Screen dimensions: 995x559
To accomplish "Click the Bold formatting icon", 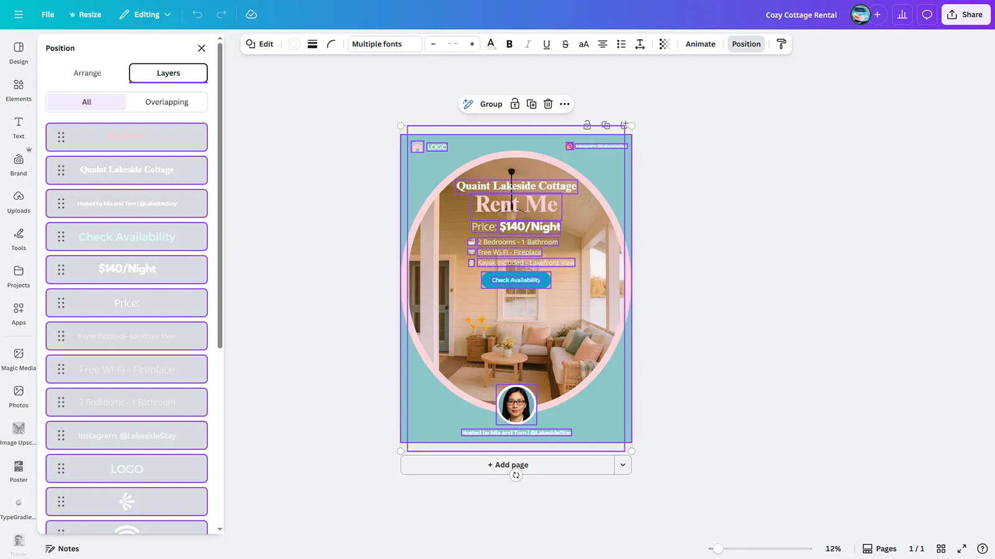I will click(x=509, y=44).
